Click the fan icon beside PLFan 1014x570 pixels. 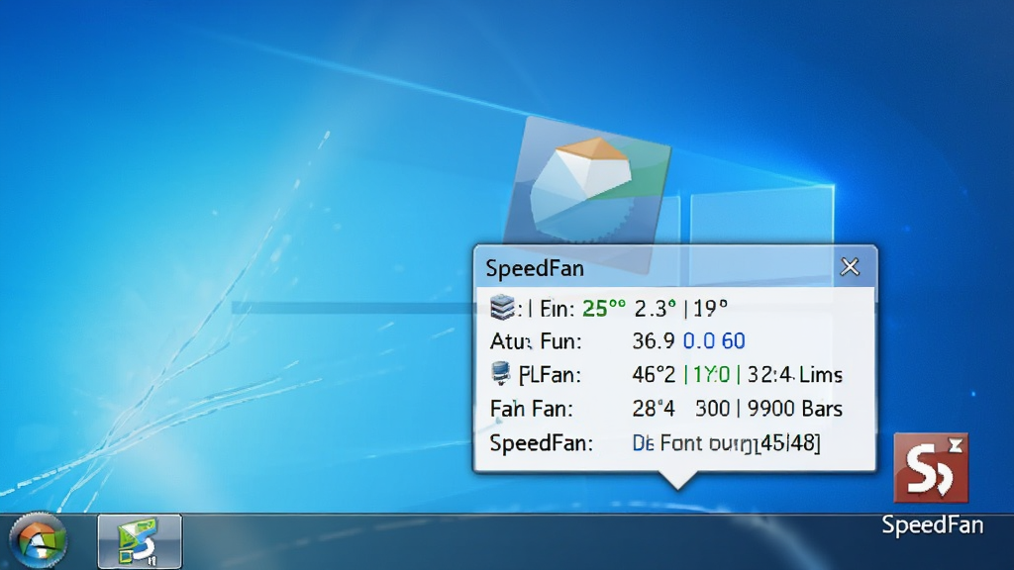pos(500,373)
